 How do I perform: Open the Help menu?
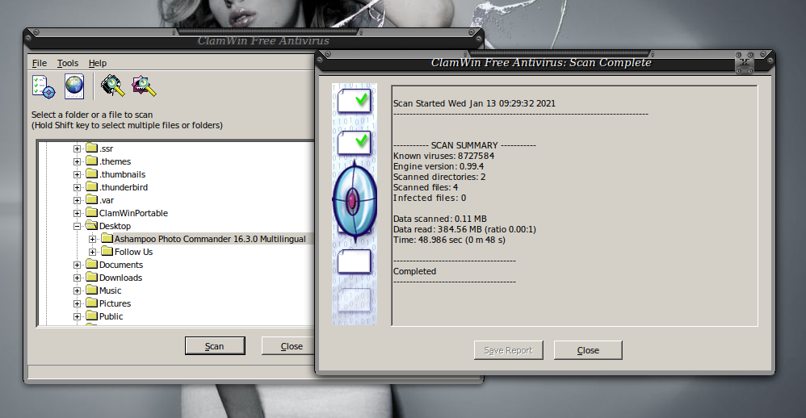click(97, 63)
